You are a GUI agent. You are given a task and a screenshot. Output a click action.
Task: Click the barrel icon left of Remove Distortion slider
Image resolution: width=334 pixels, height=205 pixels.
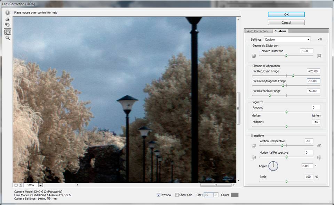pyautogui.click(x=254, y=55)
